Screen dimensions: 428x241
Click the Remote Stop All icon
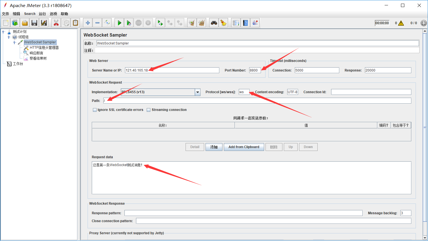170,23
